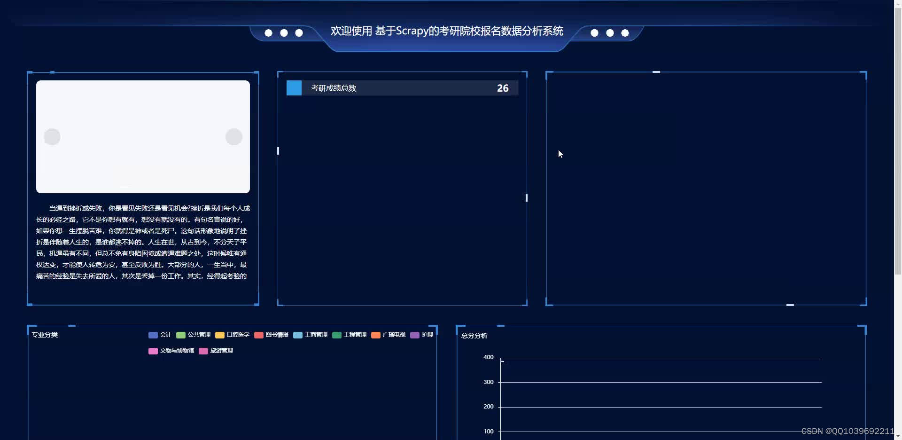This screenshot has height=440, width=902.
Task: Click the page vertical scrollbar thumb
Action: (898, 141)
